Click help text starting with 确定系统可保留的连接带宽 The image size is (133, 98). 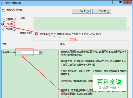point(94,53)
